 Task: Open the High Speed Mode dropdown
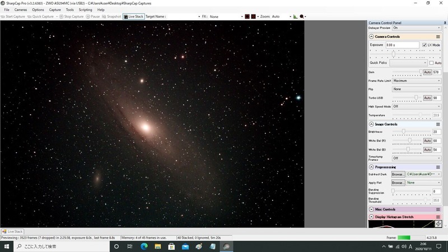point(417,106)
